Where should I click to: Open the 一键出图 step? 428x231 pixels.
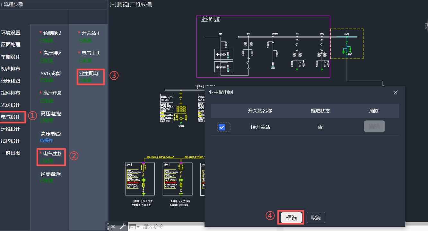(x=11, y=153)
